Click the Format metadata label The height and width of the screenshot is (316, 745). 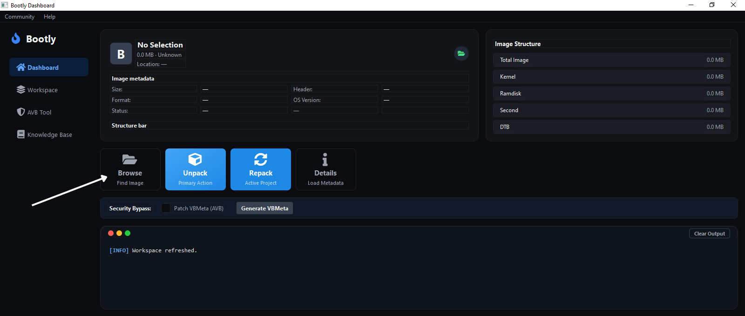121,100
